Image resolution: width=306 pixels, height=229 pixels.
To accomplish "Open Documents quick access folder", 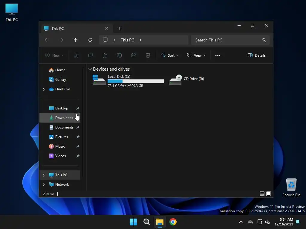I will coord(60,127).
